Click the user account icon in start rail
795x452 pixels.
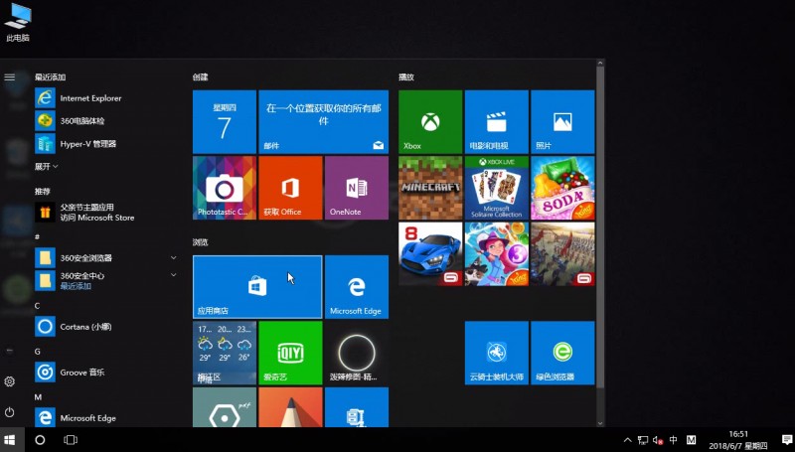point(10,351)
